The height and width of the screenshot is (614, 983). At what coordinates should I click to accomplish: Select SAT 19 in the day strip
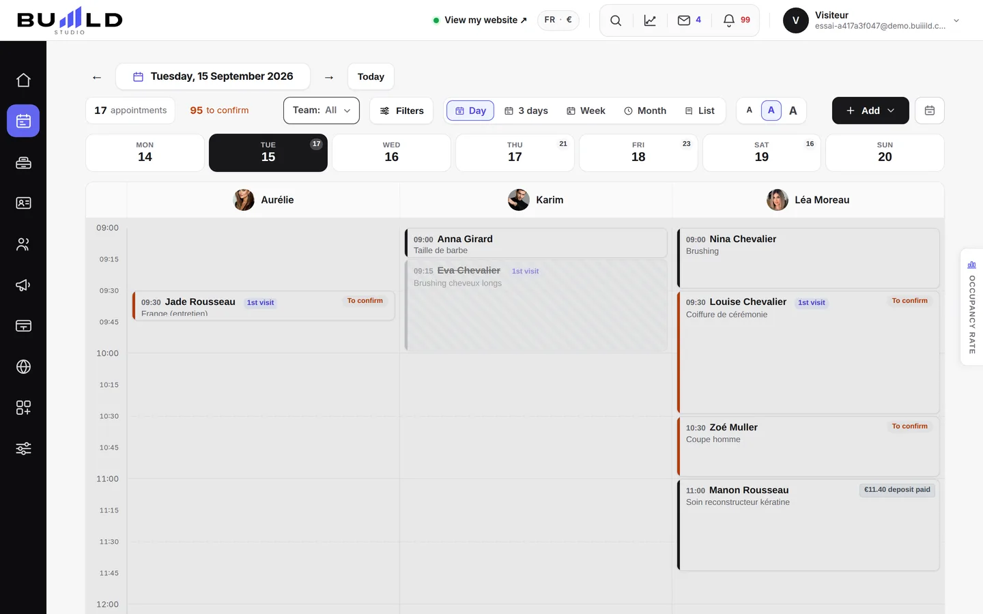[762, 153]
